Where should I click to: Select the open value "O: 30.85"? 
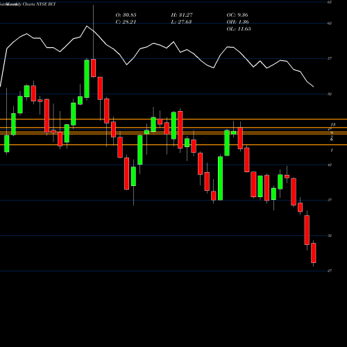pyautogui.click(x=126, y=15)
